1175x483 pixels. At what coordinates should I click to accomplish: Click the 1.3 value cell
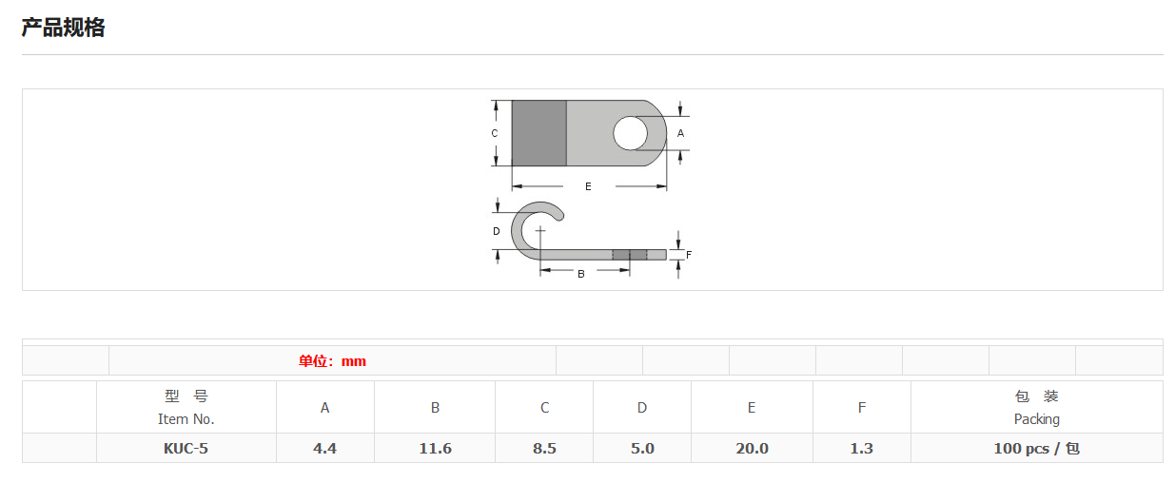coord(862,448)
